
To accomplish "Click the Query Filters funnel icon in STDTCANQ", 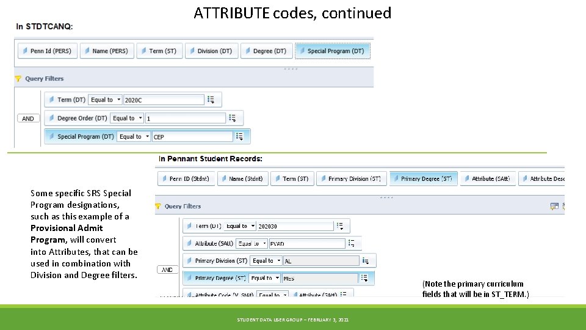I will click(x=18, y=79).
